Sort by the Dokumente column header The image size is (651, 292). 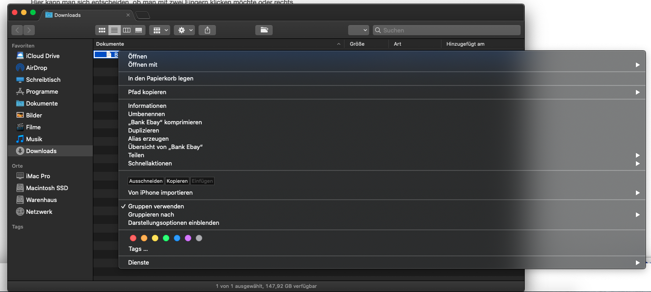click(x=219, y=44)
